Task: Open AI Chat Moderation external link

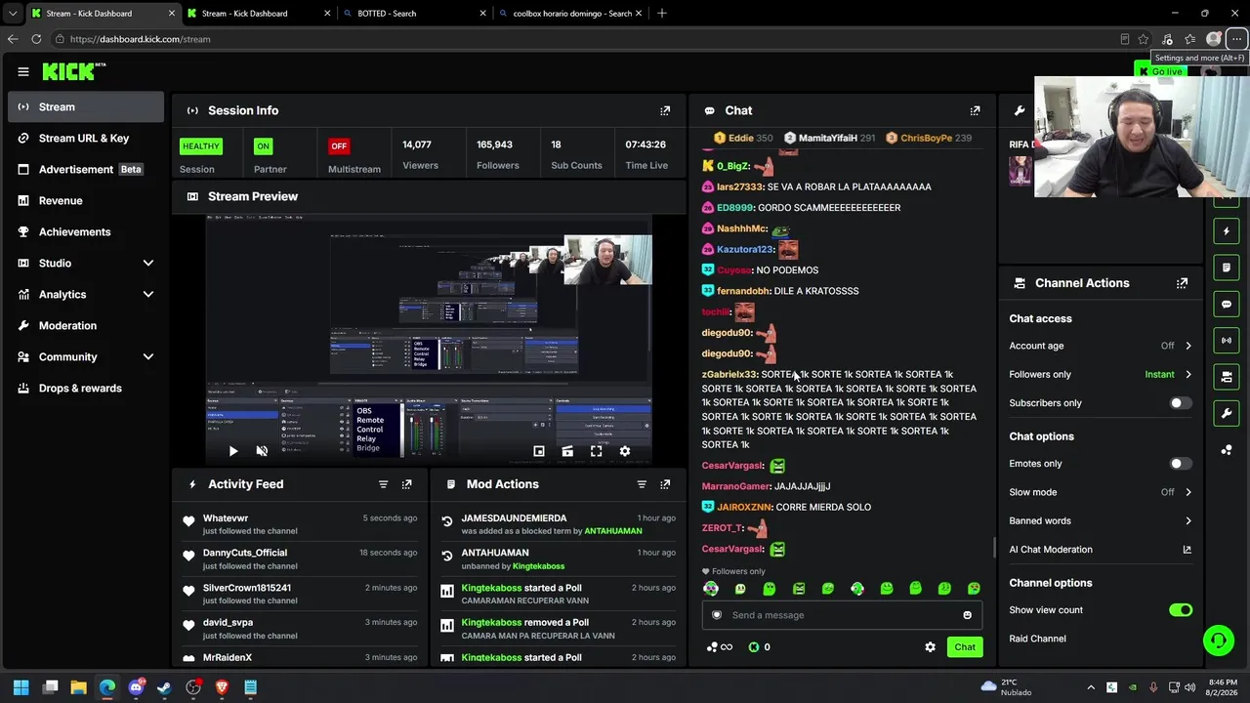Action: 1187,550
